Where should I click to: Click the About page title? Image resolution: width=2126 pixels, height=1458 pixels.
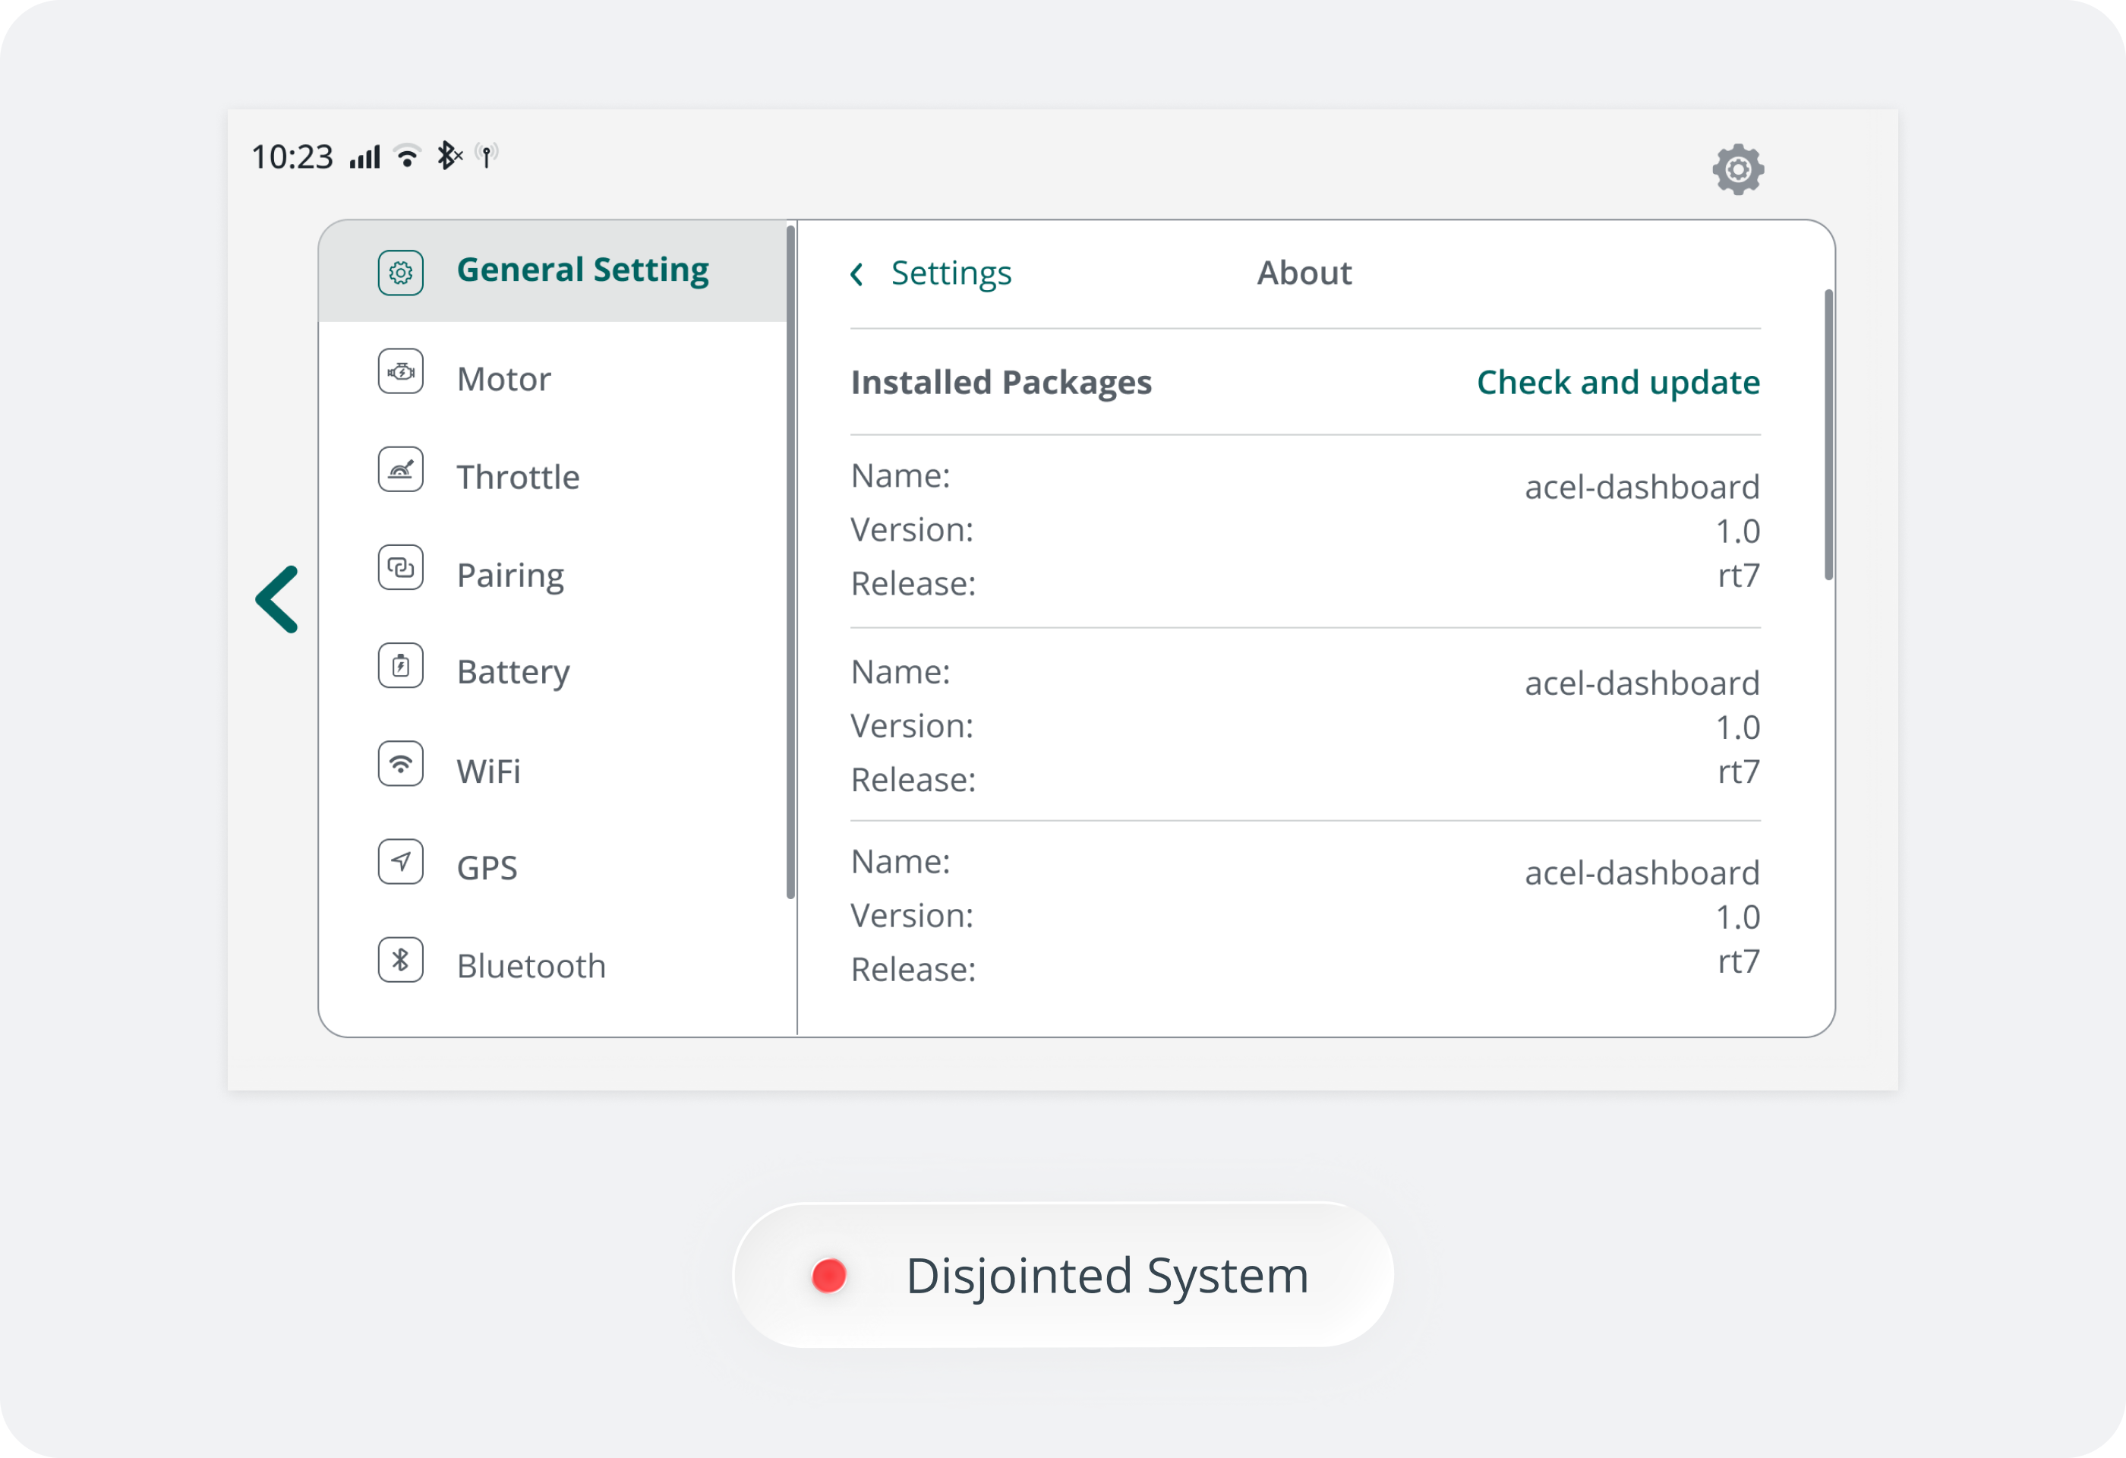tap(1304, 273)
